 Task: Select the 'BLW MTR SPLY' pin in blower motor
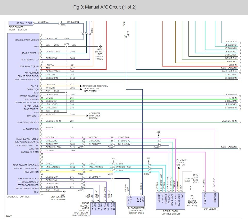[140, 200]
